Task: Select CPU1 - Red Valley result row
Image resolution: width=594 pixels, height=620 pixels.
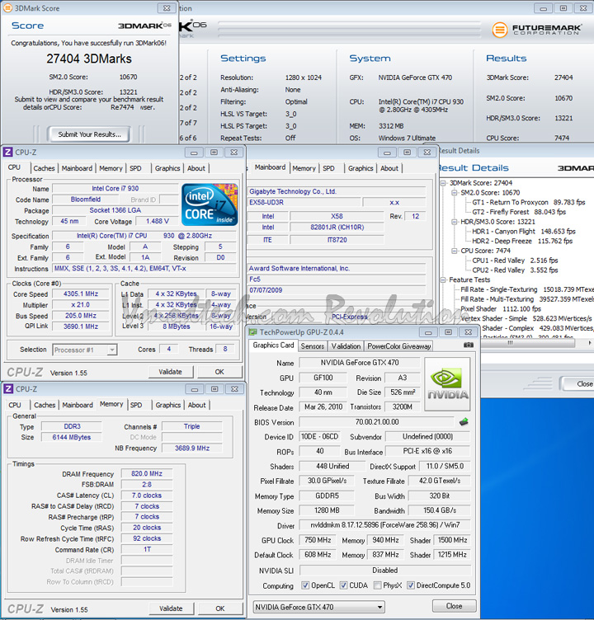Action: (515, 261)
